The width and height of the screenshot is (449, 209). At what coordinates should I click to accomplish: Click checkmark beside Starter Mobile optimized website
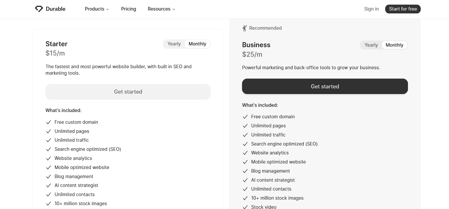pos(49,168)
